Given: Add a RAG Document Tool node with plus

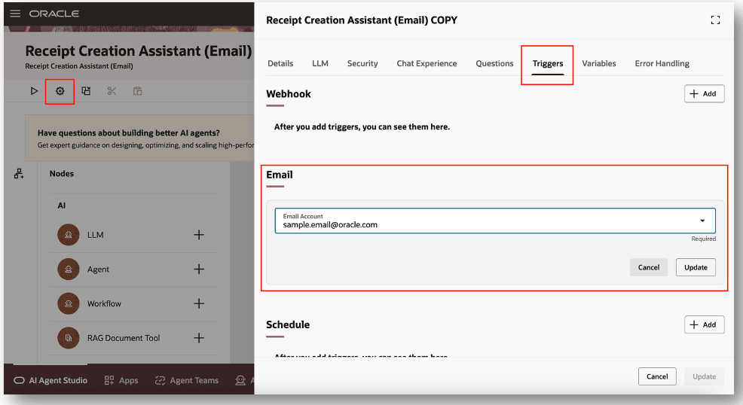Looking at the screenshot, I should click(x=199, y=338).
